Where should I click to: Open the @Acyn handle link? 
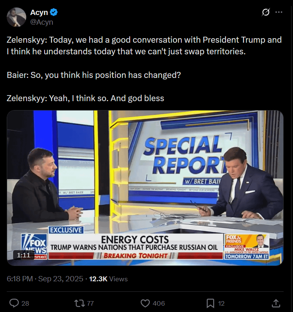42,22
